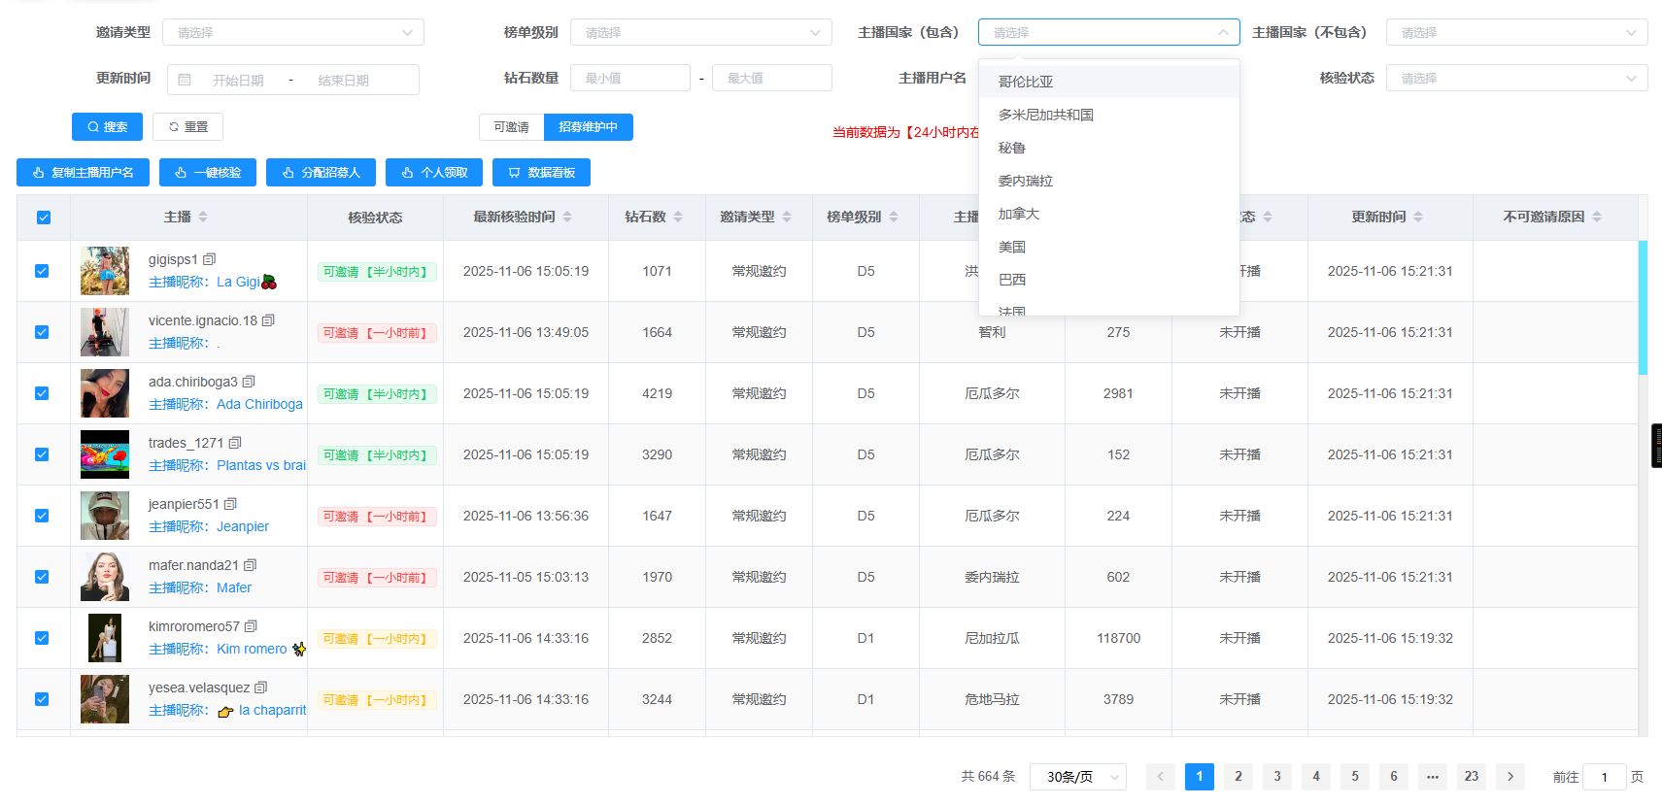
Task: Select 哥伦比亚 from the country list
Action: click(1026, 82)
